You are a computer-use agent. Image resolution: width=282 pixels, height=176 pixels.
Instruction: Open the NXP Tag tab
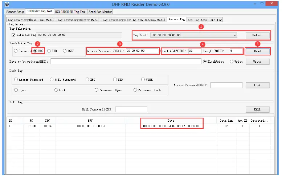(216, 20)
